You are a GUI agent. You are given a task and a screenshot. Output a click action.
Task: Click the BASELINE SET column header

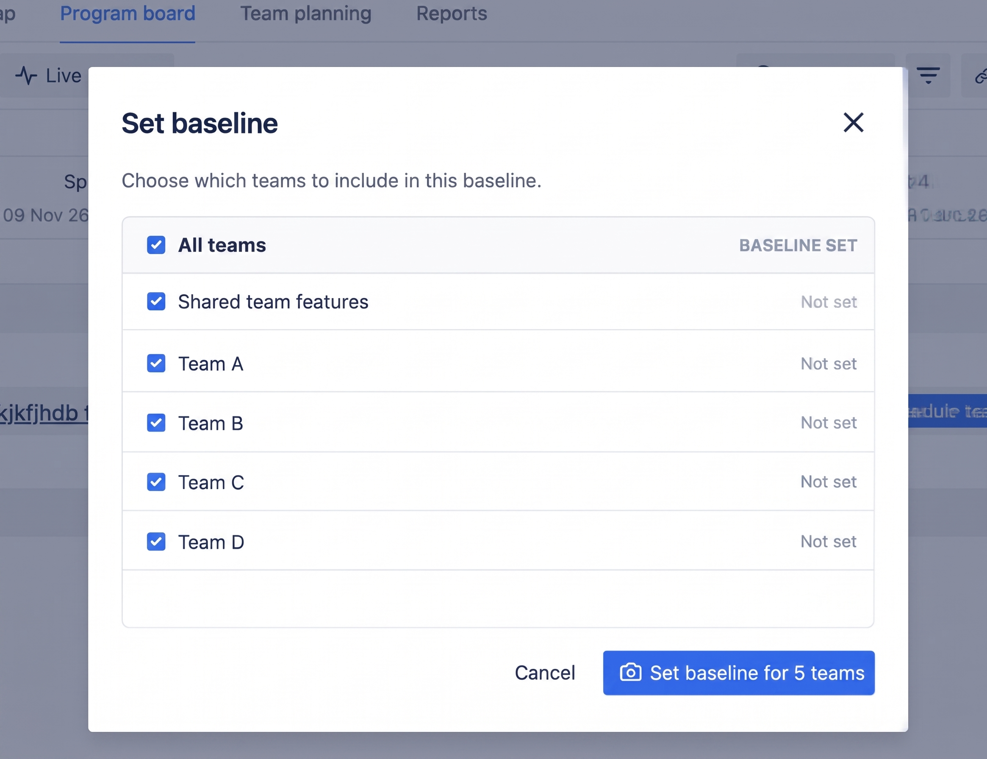click(798, 245)
